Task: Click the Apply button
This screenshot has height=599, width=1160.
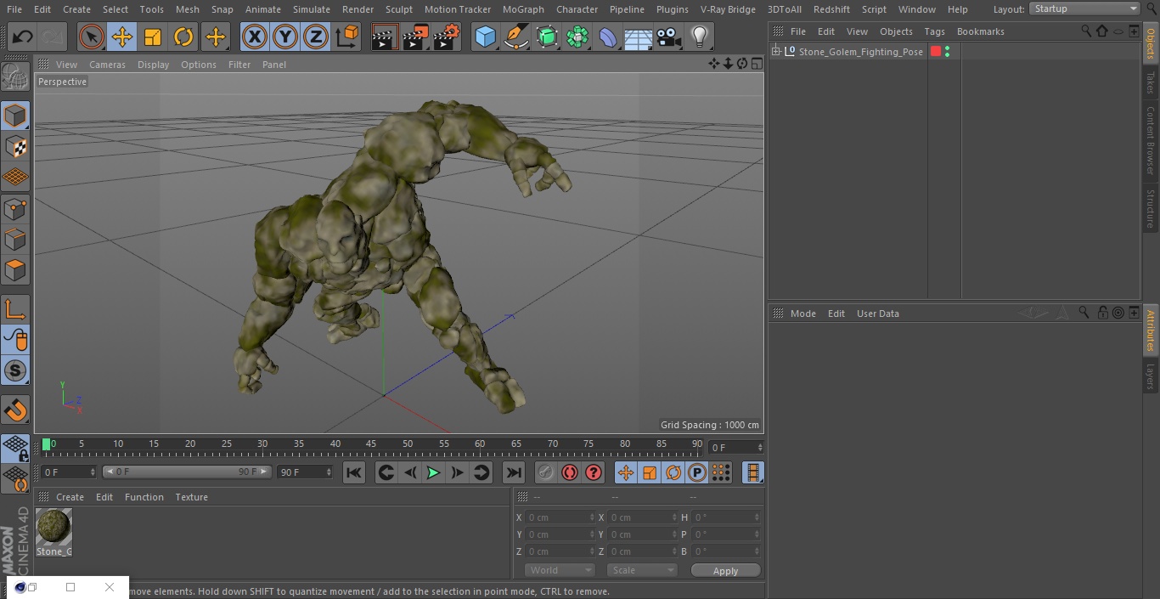Action: tap(725, 571)
